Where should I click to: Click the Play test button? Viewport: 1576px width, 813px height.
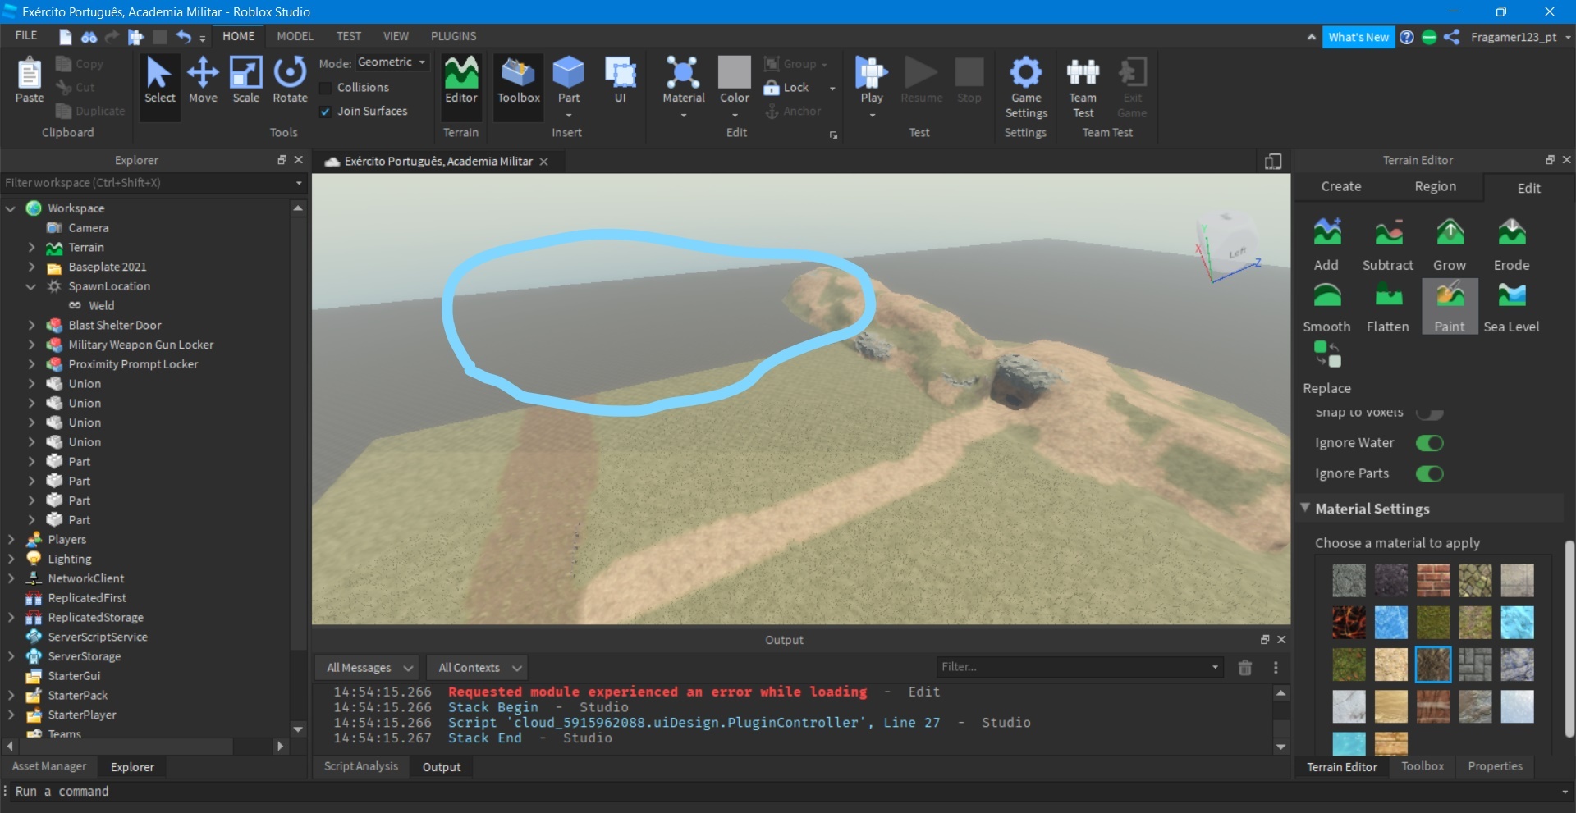872,80
